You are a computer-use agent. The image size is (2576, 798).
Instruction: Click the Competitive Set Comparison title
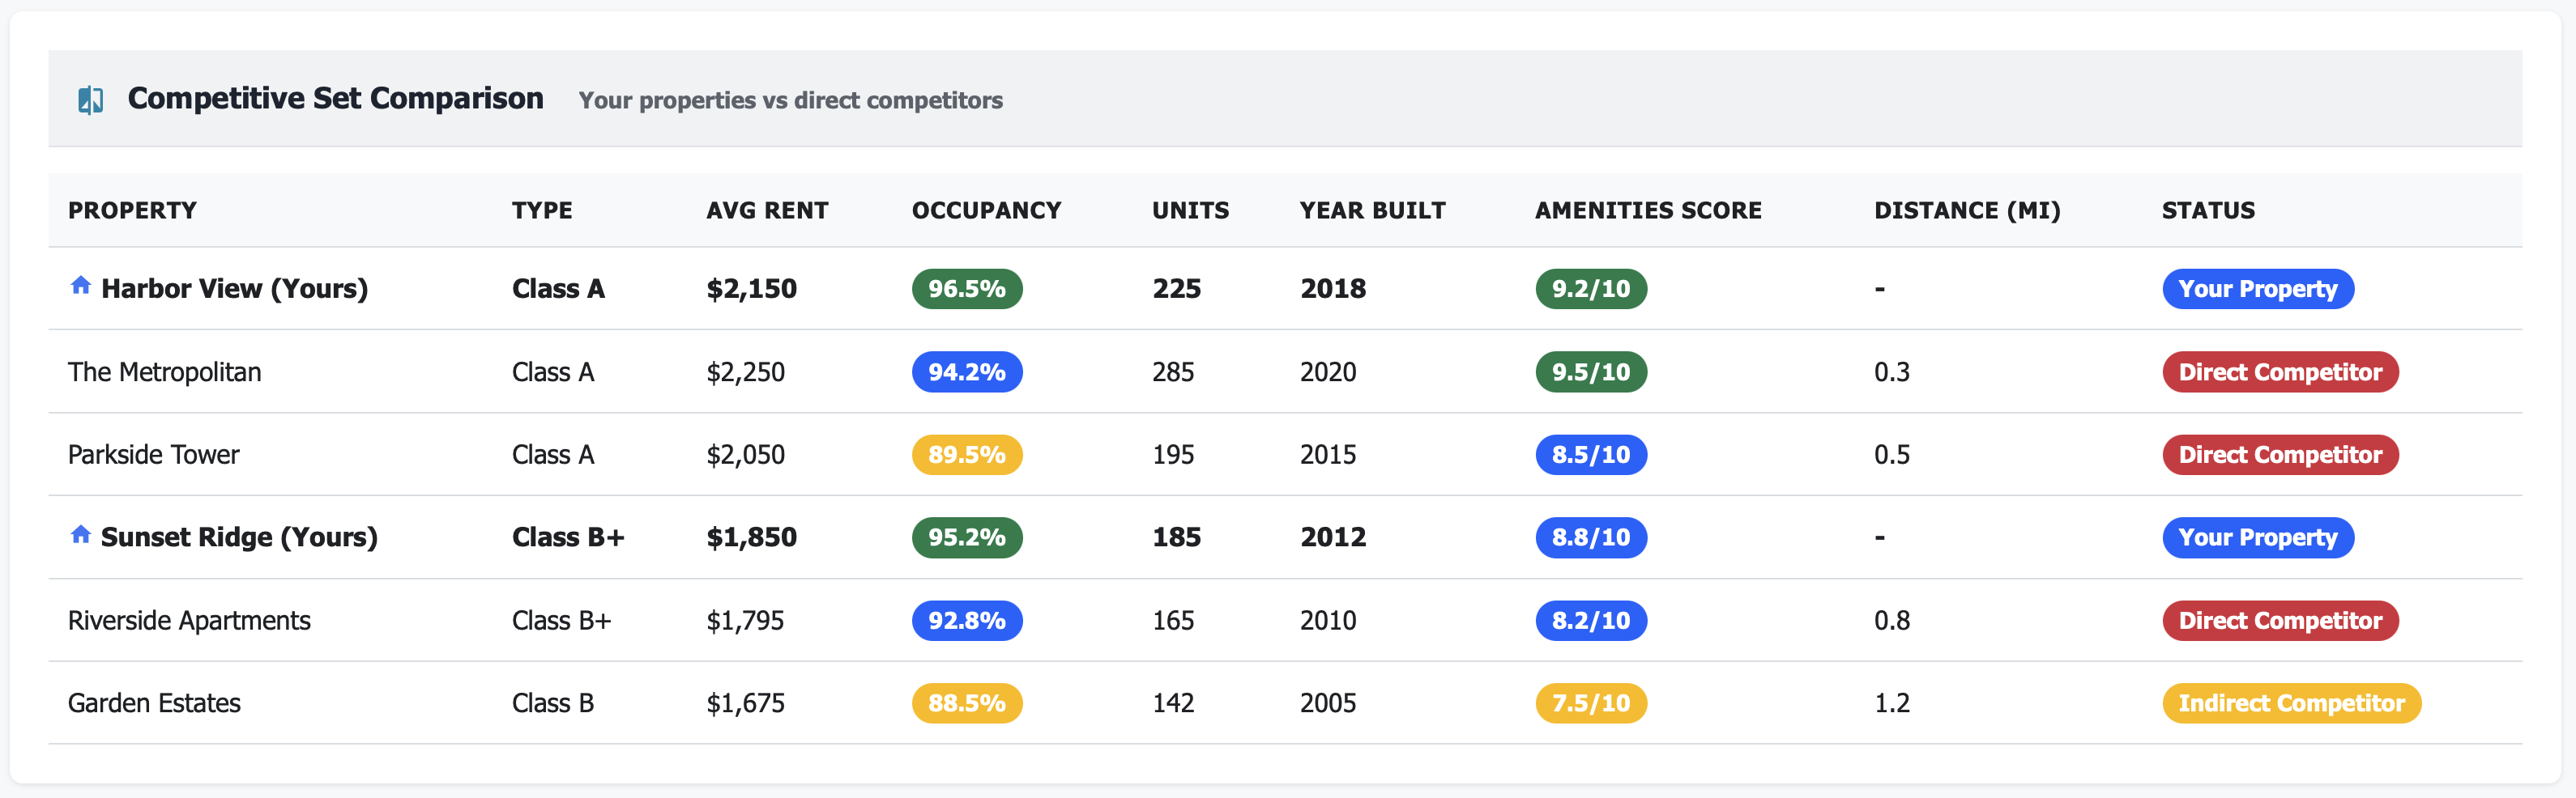pyautogui.click(x=335, y=98)
